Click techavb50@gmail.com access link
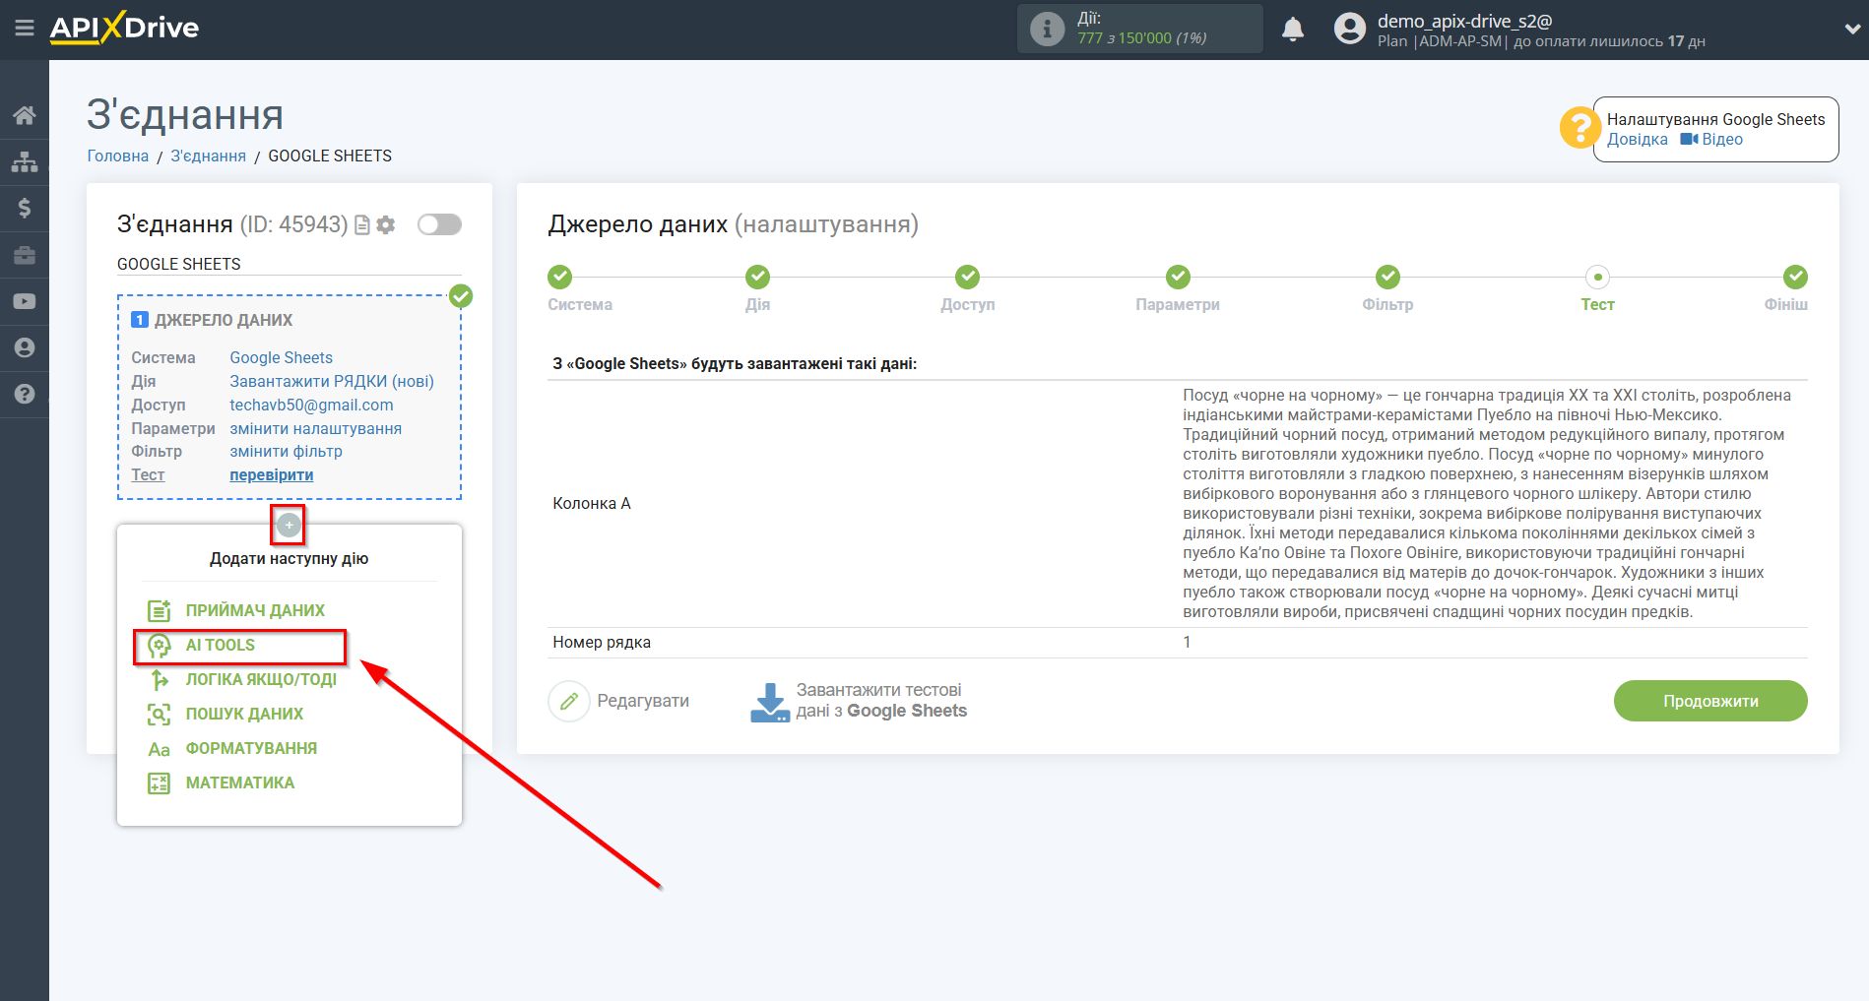Screen dimensions: 1869x1001 point(311,405)
